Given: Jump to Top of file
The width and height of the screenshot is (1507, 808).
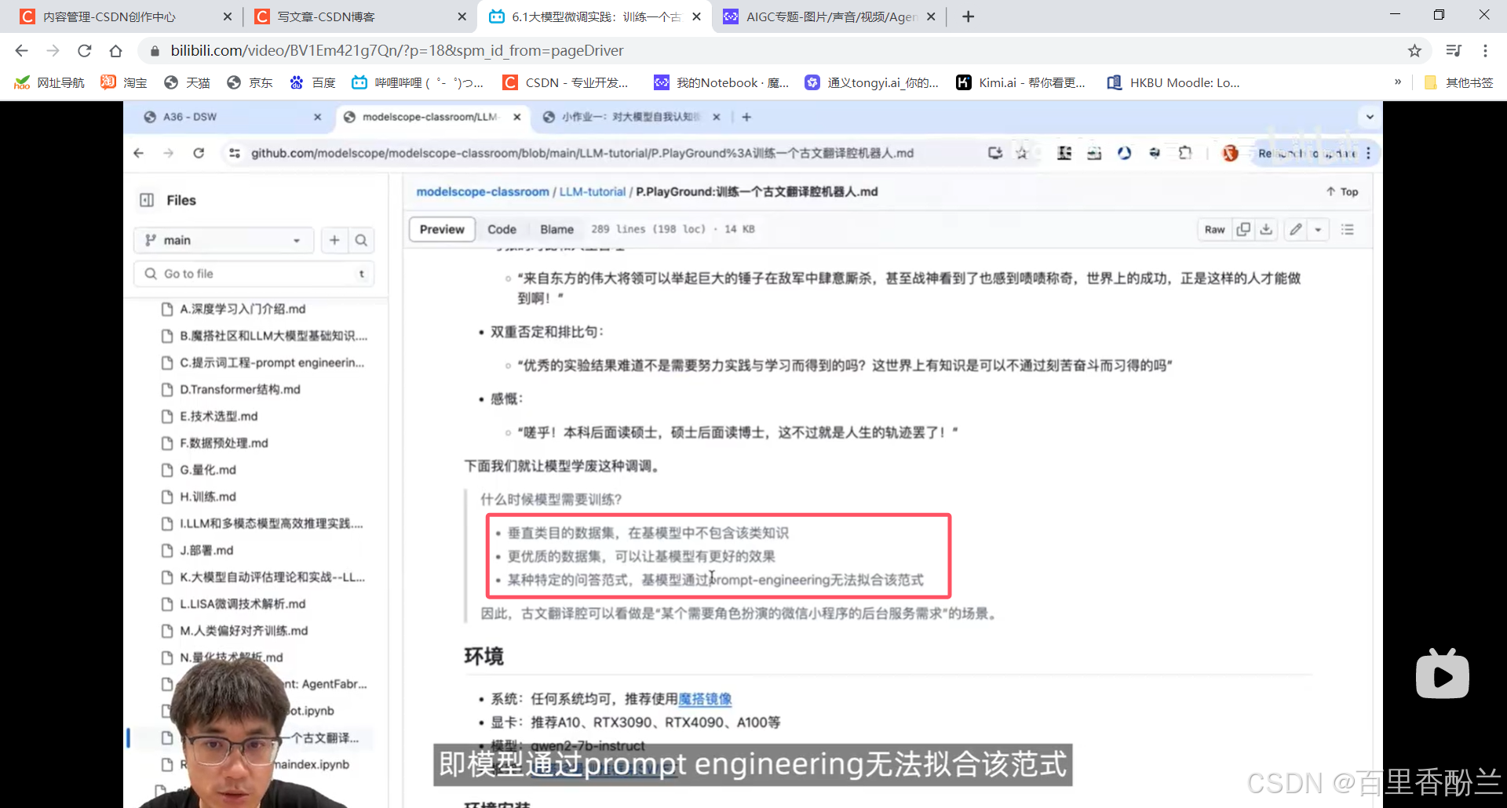Looking at the screenshot, I should pos(1343,191).
